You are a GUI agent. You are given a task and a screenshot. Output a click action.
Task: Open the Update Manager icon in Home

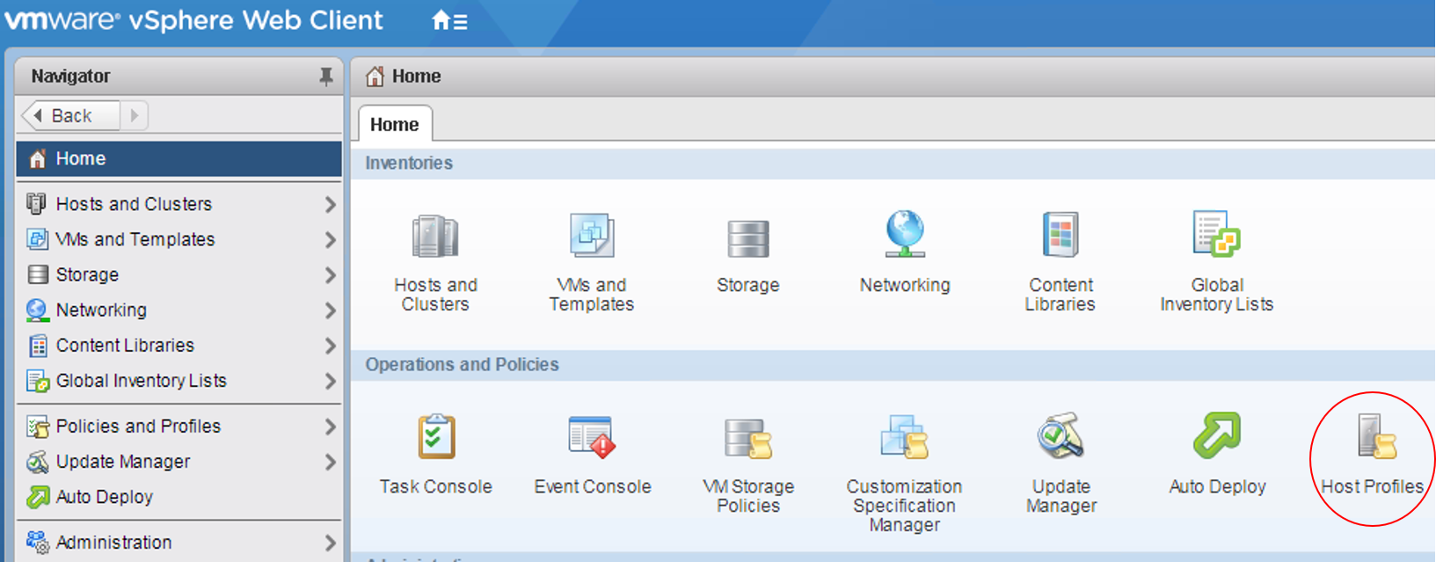point(1061,435)
